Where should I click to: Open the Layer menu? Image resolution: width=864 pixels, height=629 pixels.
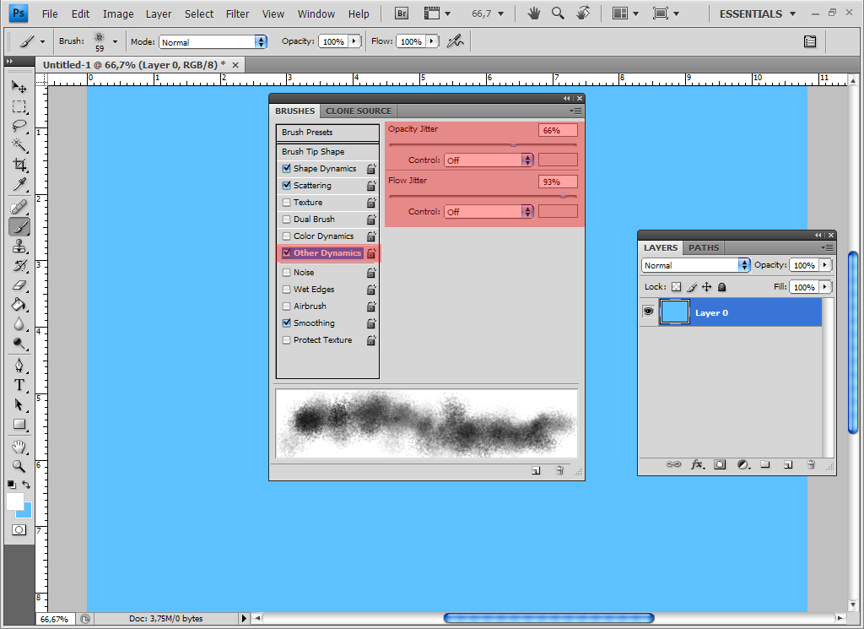click(x=159, y=14)
